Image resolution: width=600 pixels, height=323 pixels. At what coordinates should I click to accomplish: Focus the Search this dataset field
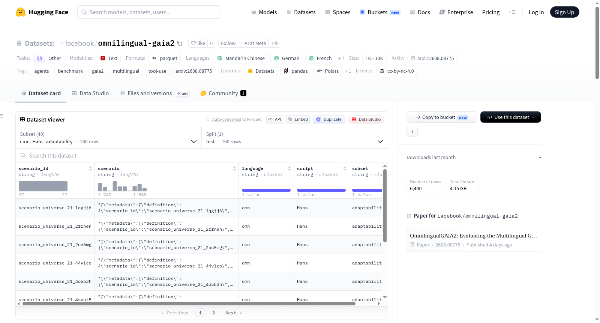[x=202, y=155]
